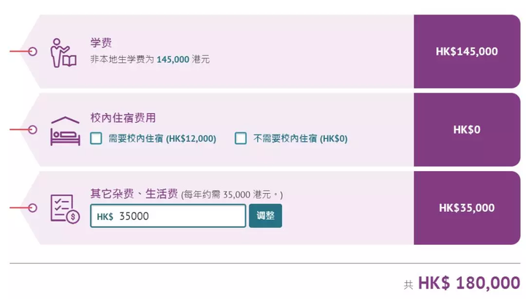
Task: Click the circle marker beside 校内住宿费用 row
Action: [x=33, y=129]
